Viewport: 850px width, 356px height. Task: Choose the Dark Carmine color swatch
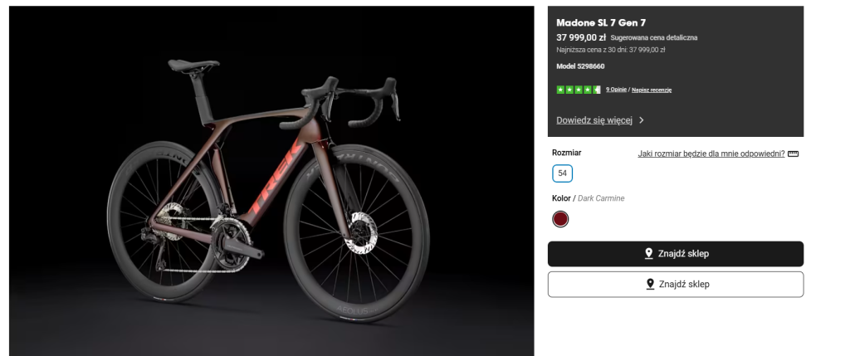pyautogui.click(x=561, y=219)
